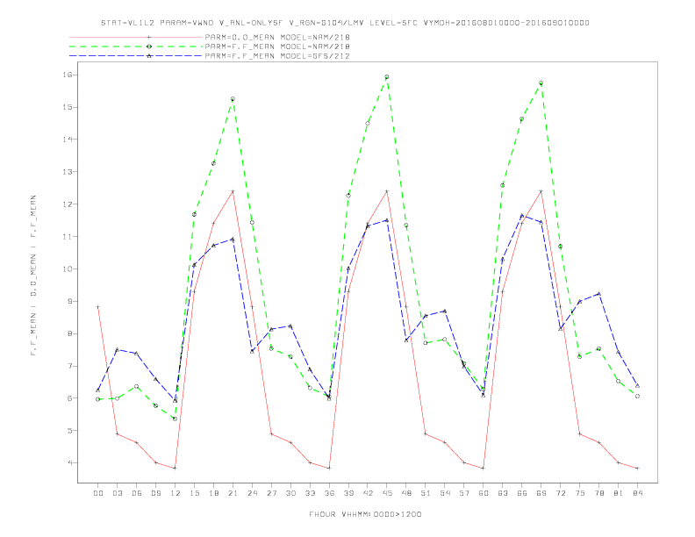Image resolution: width=695 pixels, height=537 pixels.
Task: Click the x-axis title FHOUR VHHMM
Action: 365,514
